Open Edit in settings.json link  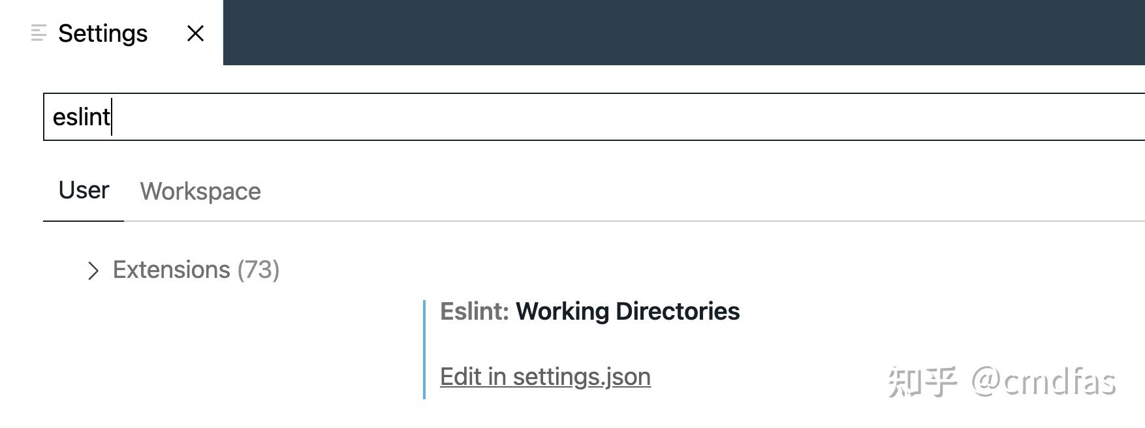pos(545,376)
